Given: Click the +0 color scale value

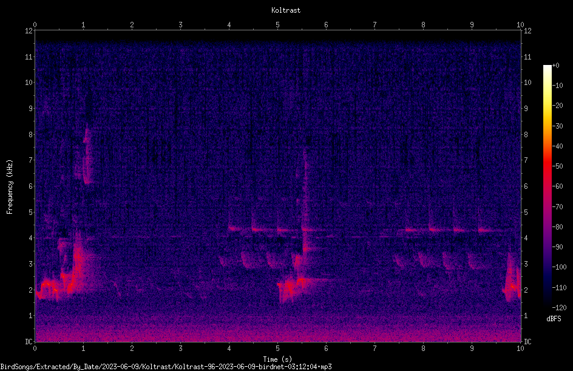Looking at the screenshot, I should click(x=556, y=66).
